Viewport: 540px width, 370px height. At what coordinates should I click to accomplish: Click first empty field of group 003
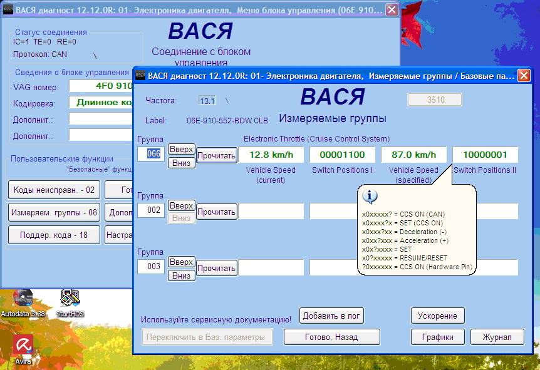271,267
